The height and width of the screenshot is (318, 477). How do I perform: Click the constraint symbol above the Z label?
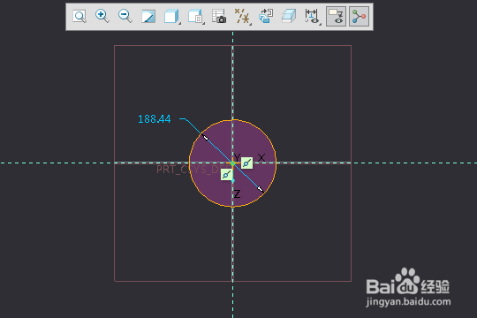pyautogui.click(x=227, y=175)
